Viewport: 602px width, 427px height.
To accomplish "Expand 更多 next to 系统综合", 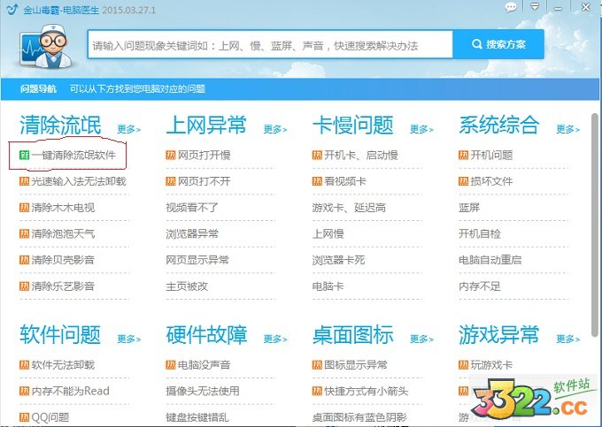I will tap(568, 129).
